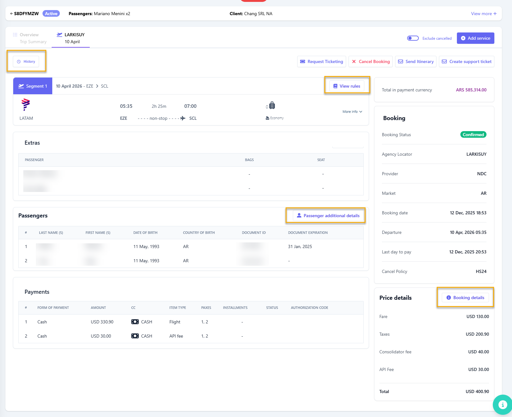Image resolution: width=512 pixels, height=417 pixels.
Task: Open History with the clock button
Action: pos(26,61)
